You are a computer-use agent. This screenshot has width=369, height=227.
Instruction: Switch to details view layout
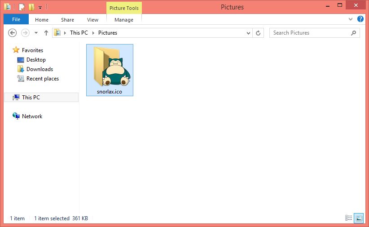coord(349,218)
